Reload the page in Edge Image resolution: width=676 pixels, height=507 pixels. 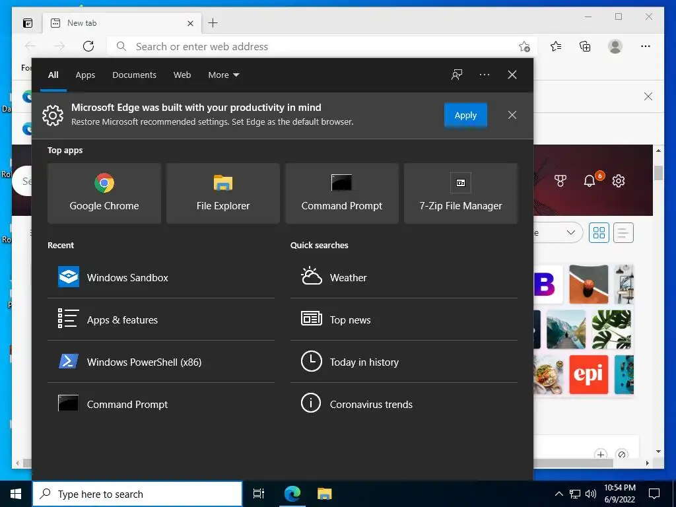[88, 46]
